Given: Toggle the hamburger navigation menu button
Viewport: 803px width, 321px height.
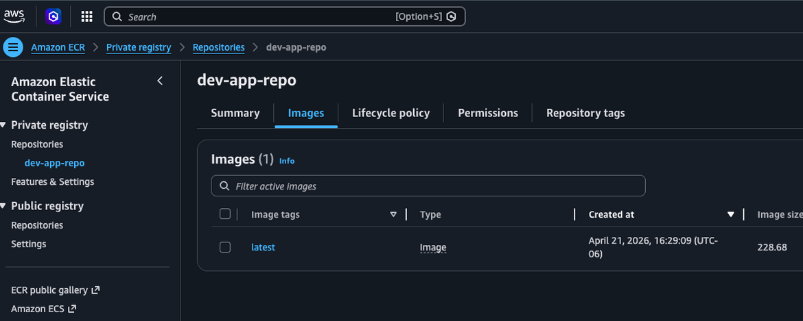Looking at the screenshot, I should [x=13, y=47].
